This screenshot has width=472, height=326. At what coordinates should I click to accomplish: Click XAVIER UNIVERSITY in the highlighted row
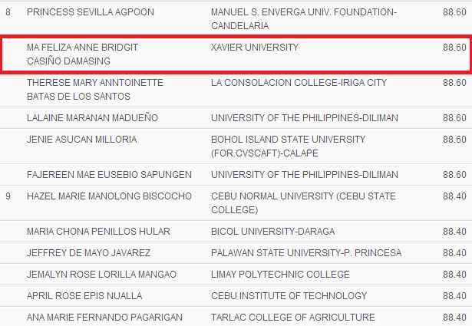point(255,48)
